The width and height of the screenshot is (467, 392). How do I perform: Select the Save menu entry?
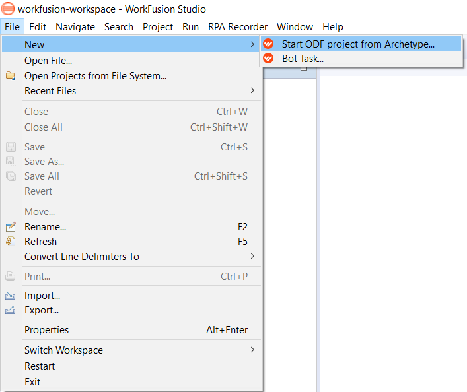click(131, 147)
